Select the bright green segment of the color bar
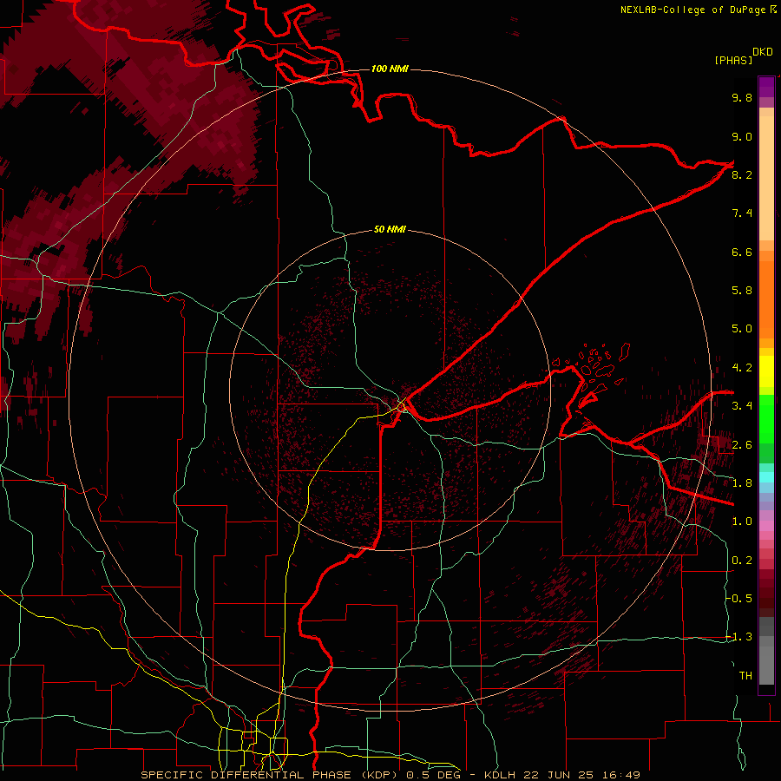The width and height of the screenshot is (781, 781). [x=766, y=420]
